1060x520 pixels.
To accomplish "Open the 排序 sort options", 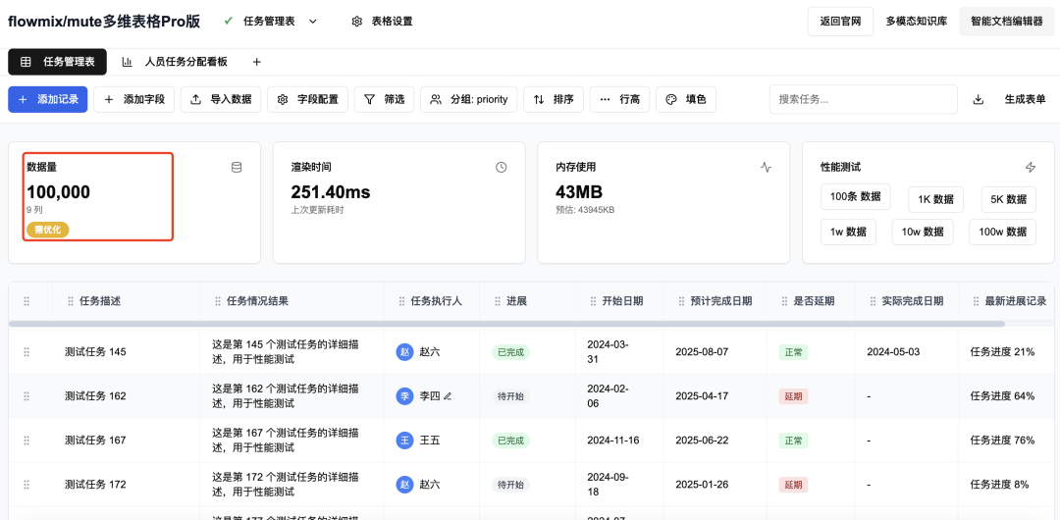I will [x=553, y=99].
